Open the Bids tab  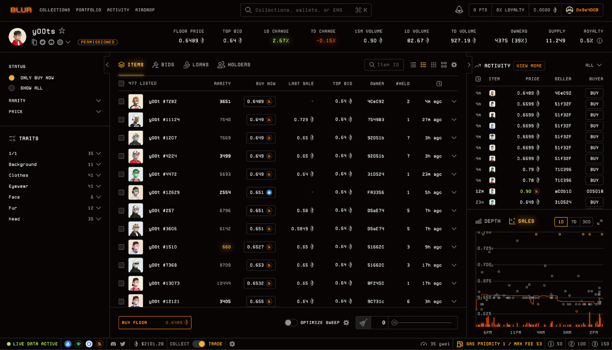(x=163, y=65)
